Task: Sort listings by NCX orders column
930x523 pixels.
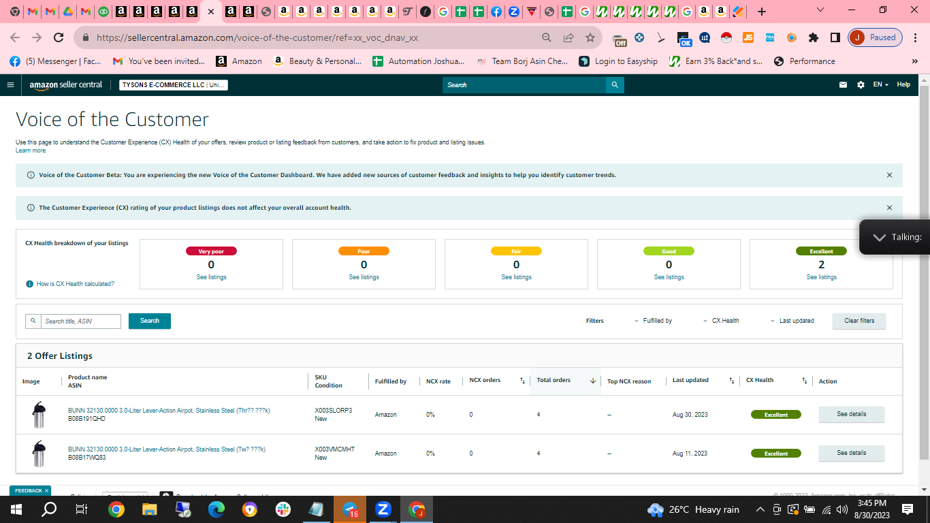Action: click(522, 381)
